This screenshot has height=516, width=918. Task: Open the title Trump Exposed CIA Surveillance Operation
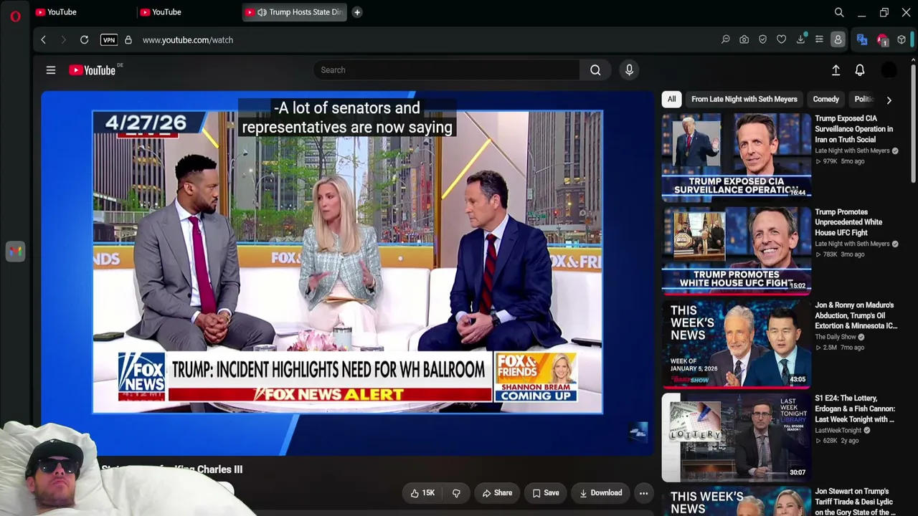coord(854,129)
